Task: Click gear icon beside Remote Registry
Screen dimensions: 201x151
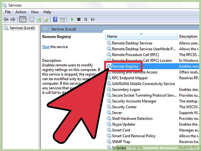Action: (x=109, y=66)
